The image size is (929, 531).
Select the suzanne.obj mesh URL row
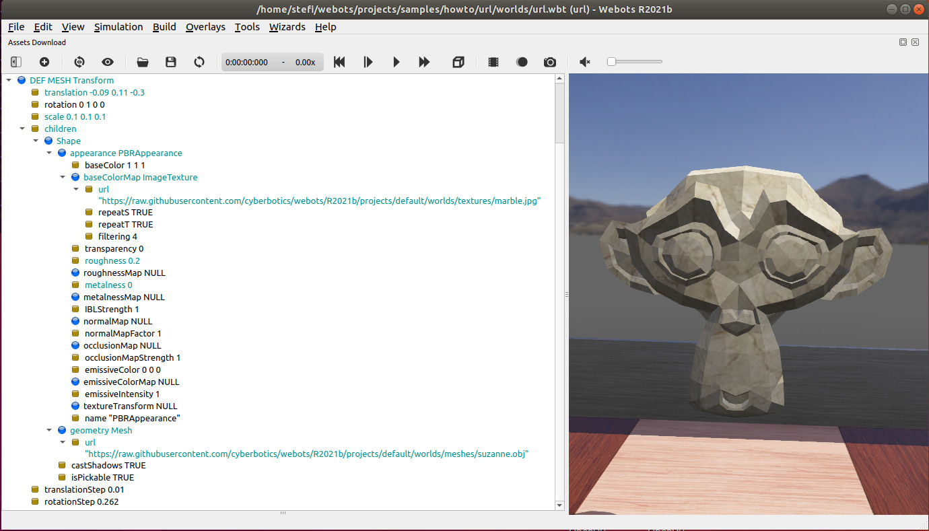[x=306, y=454]
